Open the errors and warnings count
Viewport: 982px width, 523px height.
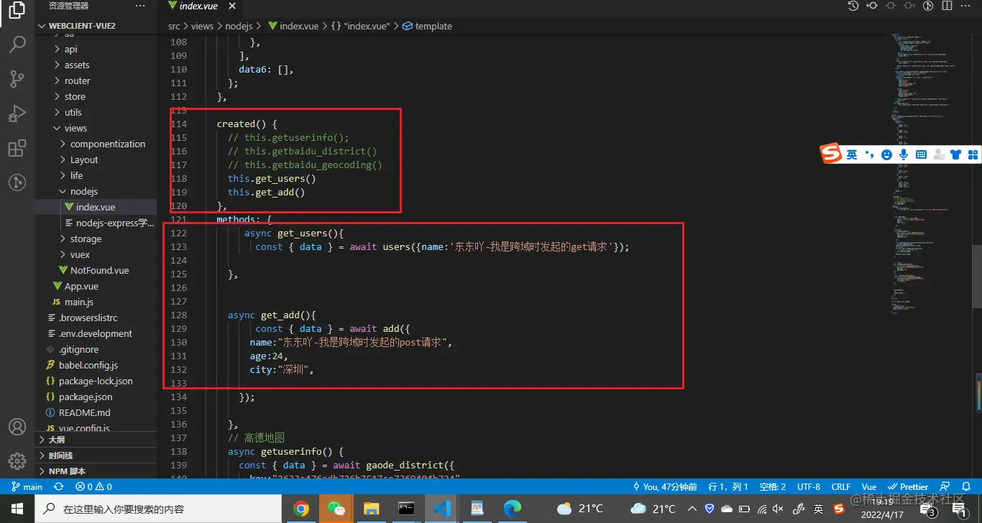94,486
